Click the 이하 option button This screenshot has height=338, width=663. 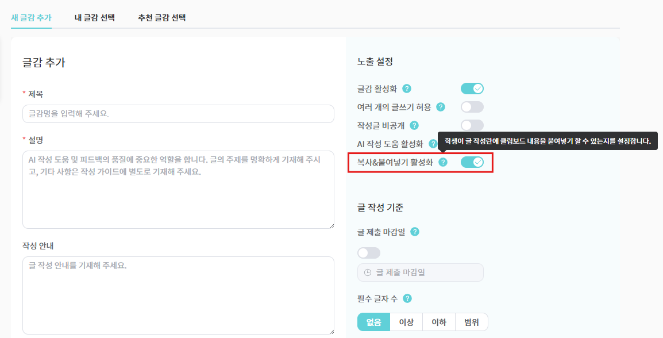[438, 321]
